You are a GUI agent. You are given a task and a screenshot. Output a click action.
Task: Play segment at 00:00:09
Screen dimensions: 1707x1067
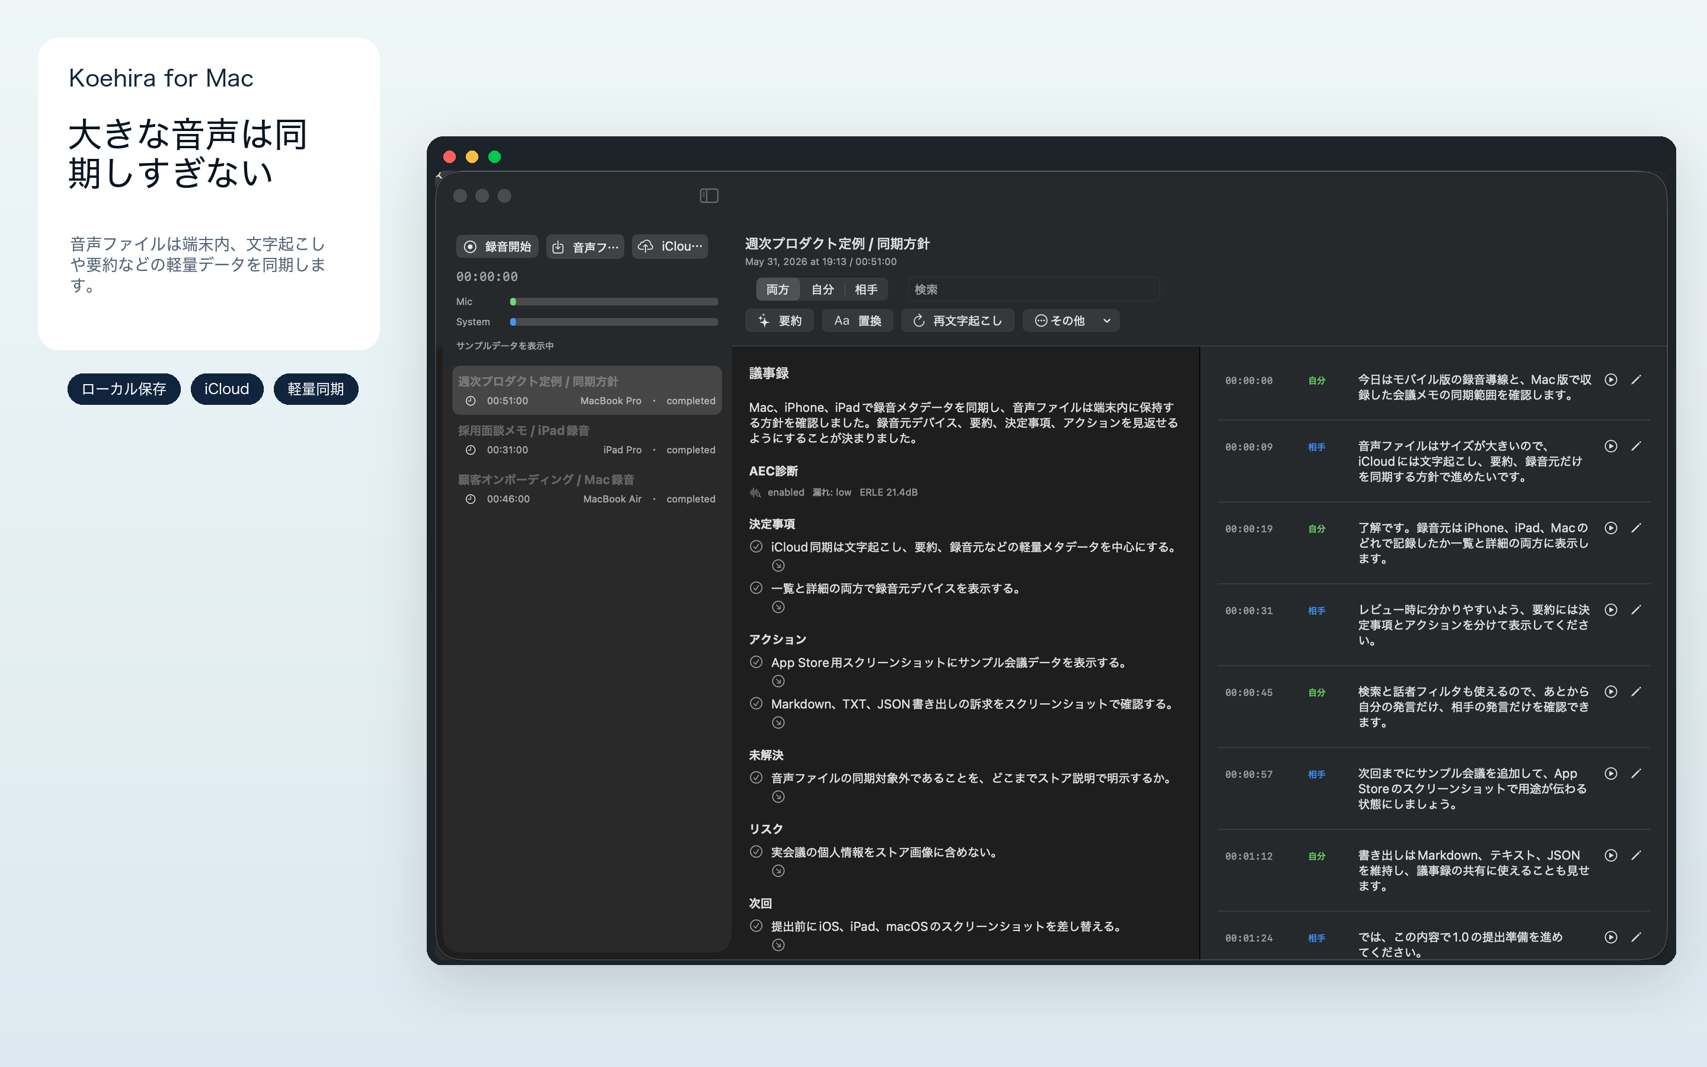click(1611, 446)
